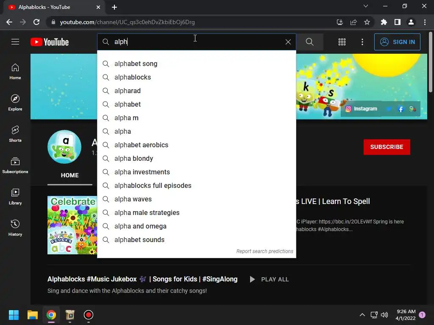434x325 pixels.
Task: Click PLAY ALL for Music Jukebox playlist
Action: coord(269,279)
